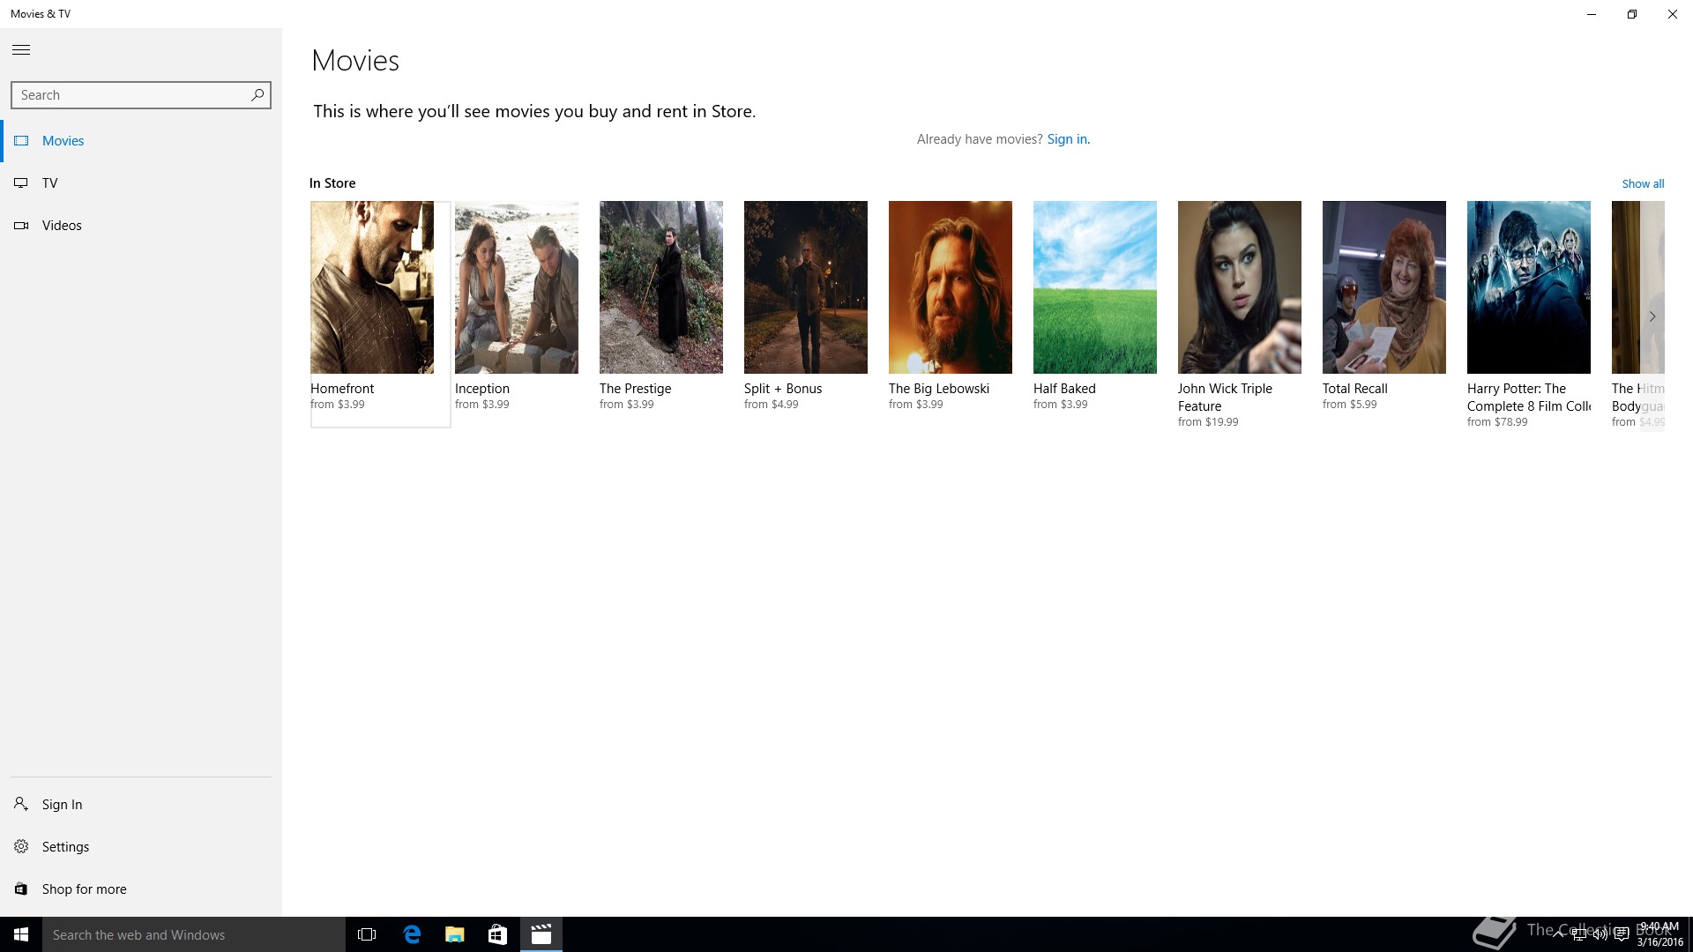The image size is (1693, 952).
Task: Open the hamburger navigation menu
Action: click(x=21, y=50)
